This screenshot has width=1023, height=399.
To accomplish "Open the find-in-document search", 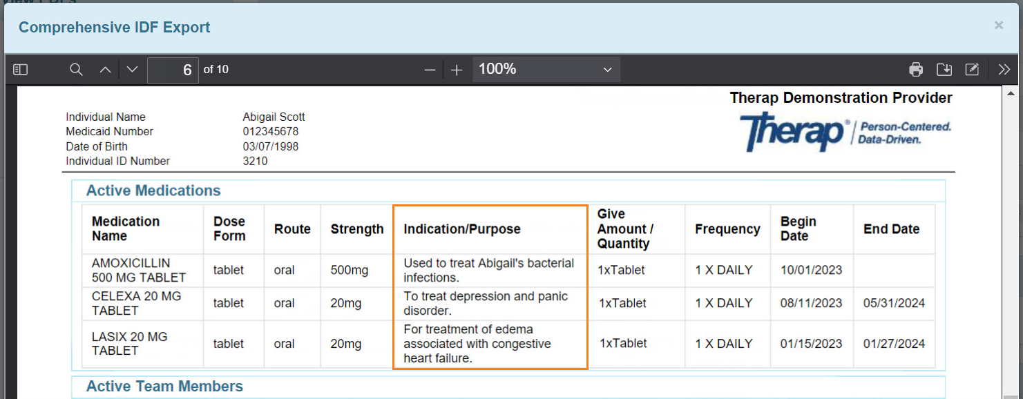I will tap(77, 70).
